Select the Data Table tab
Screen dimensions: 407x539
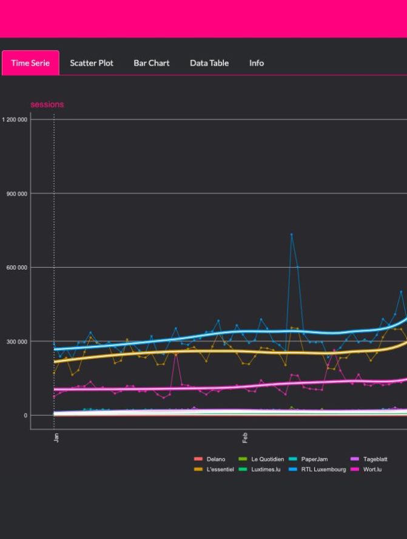[x=209, y=63]
